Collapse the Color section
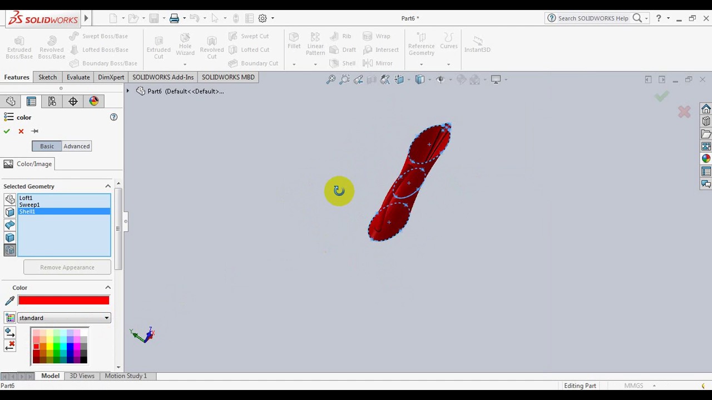This screenshot has width=712, height=400. coord(108,287)
